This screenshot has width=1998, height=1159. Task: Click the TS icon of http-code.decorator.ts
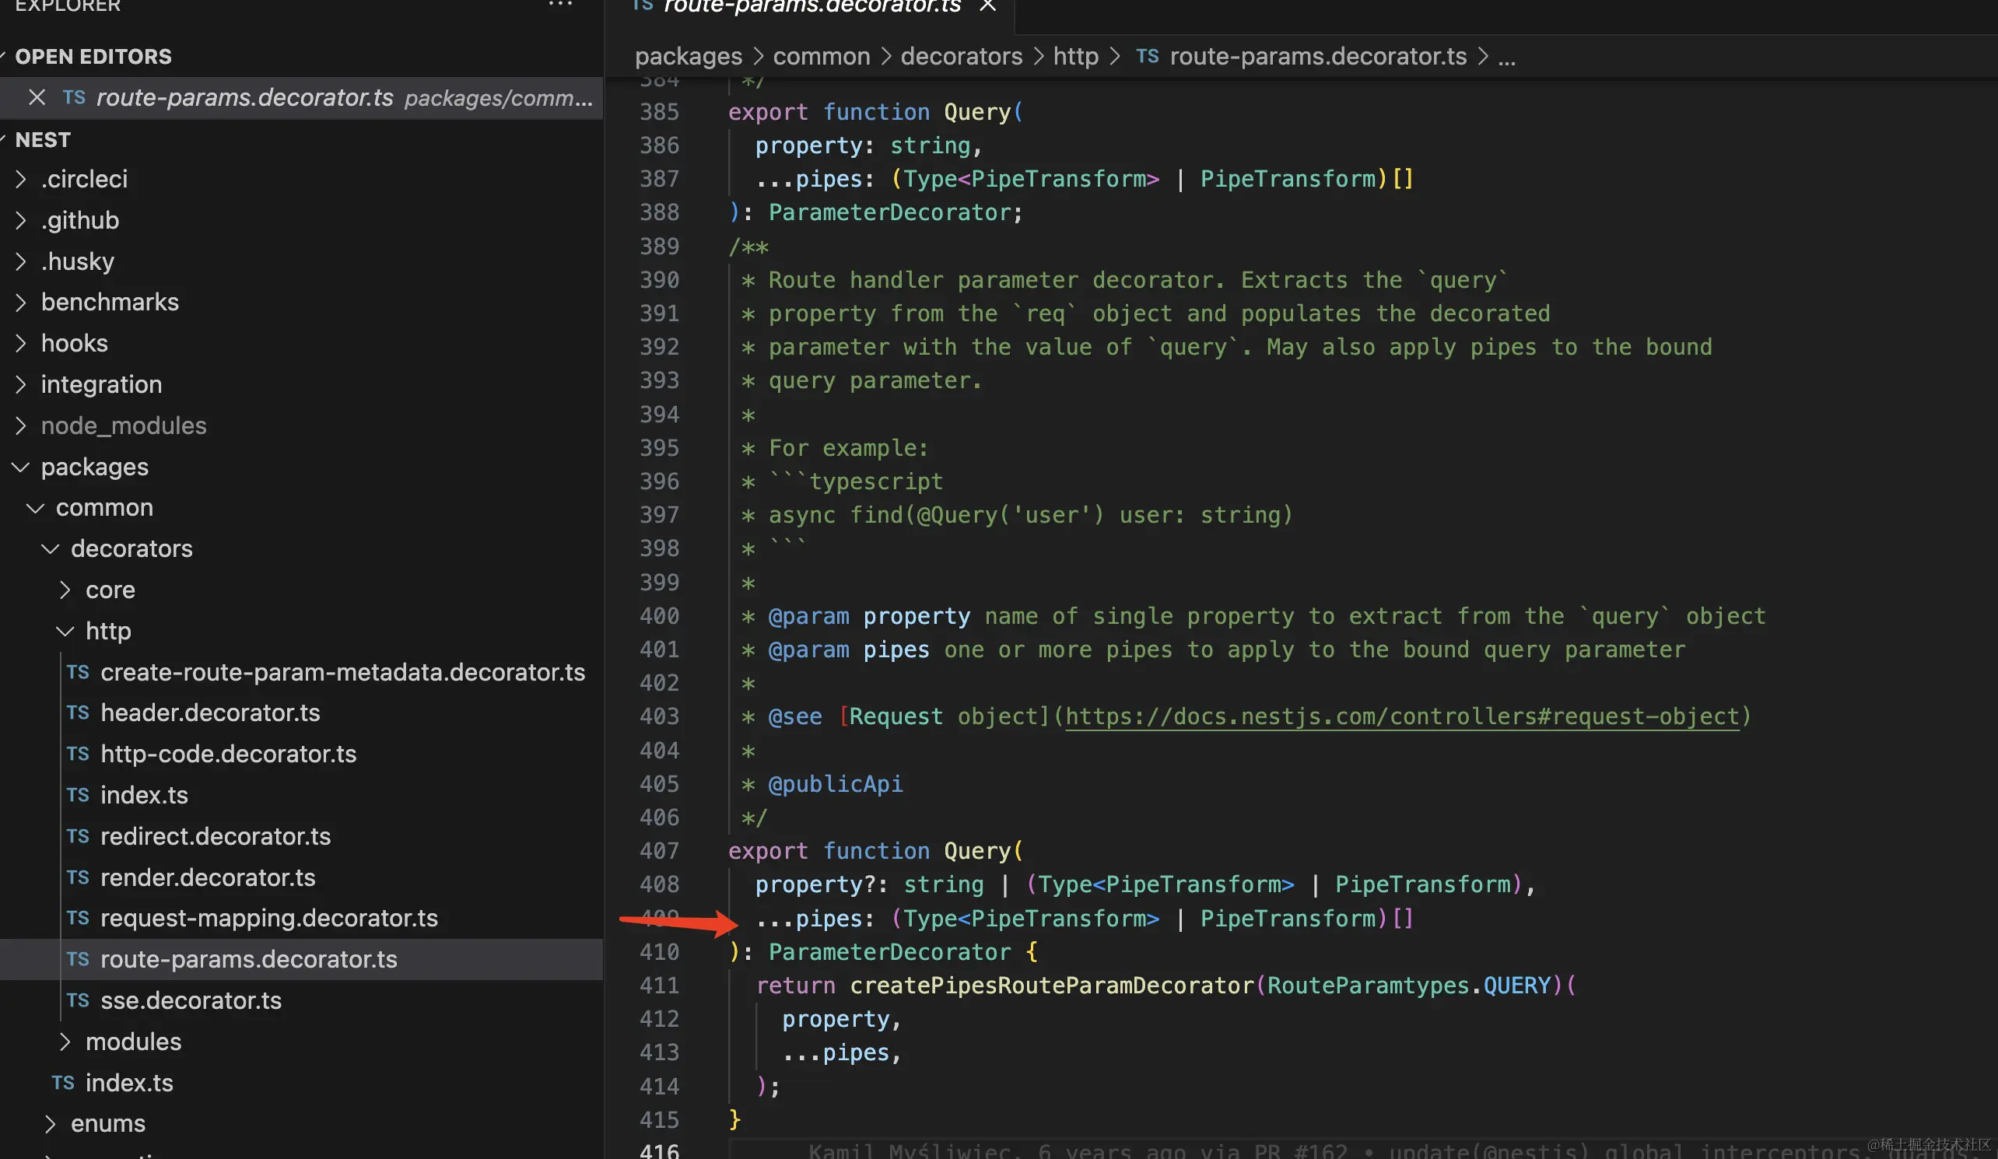click(x=78, y=754)
